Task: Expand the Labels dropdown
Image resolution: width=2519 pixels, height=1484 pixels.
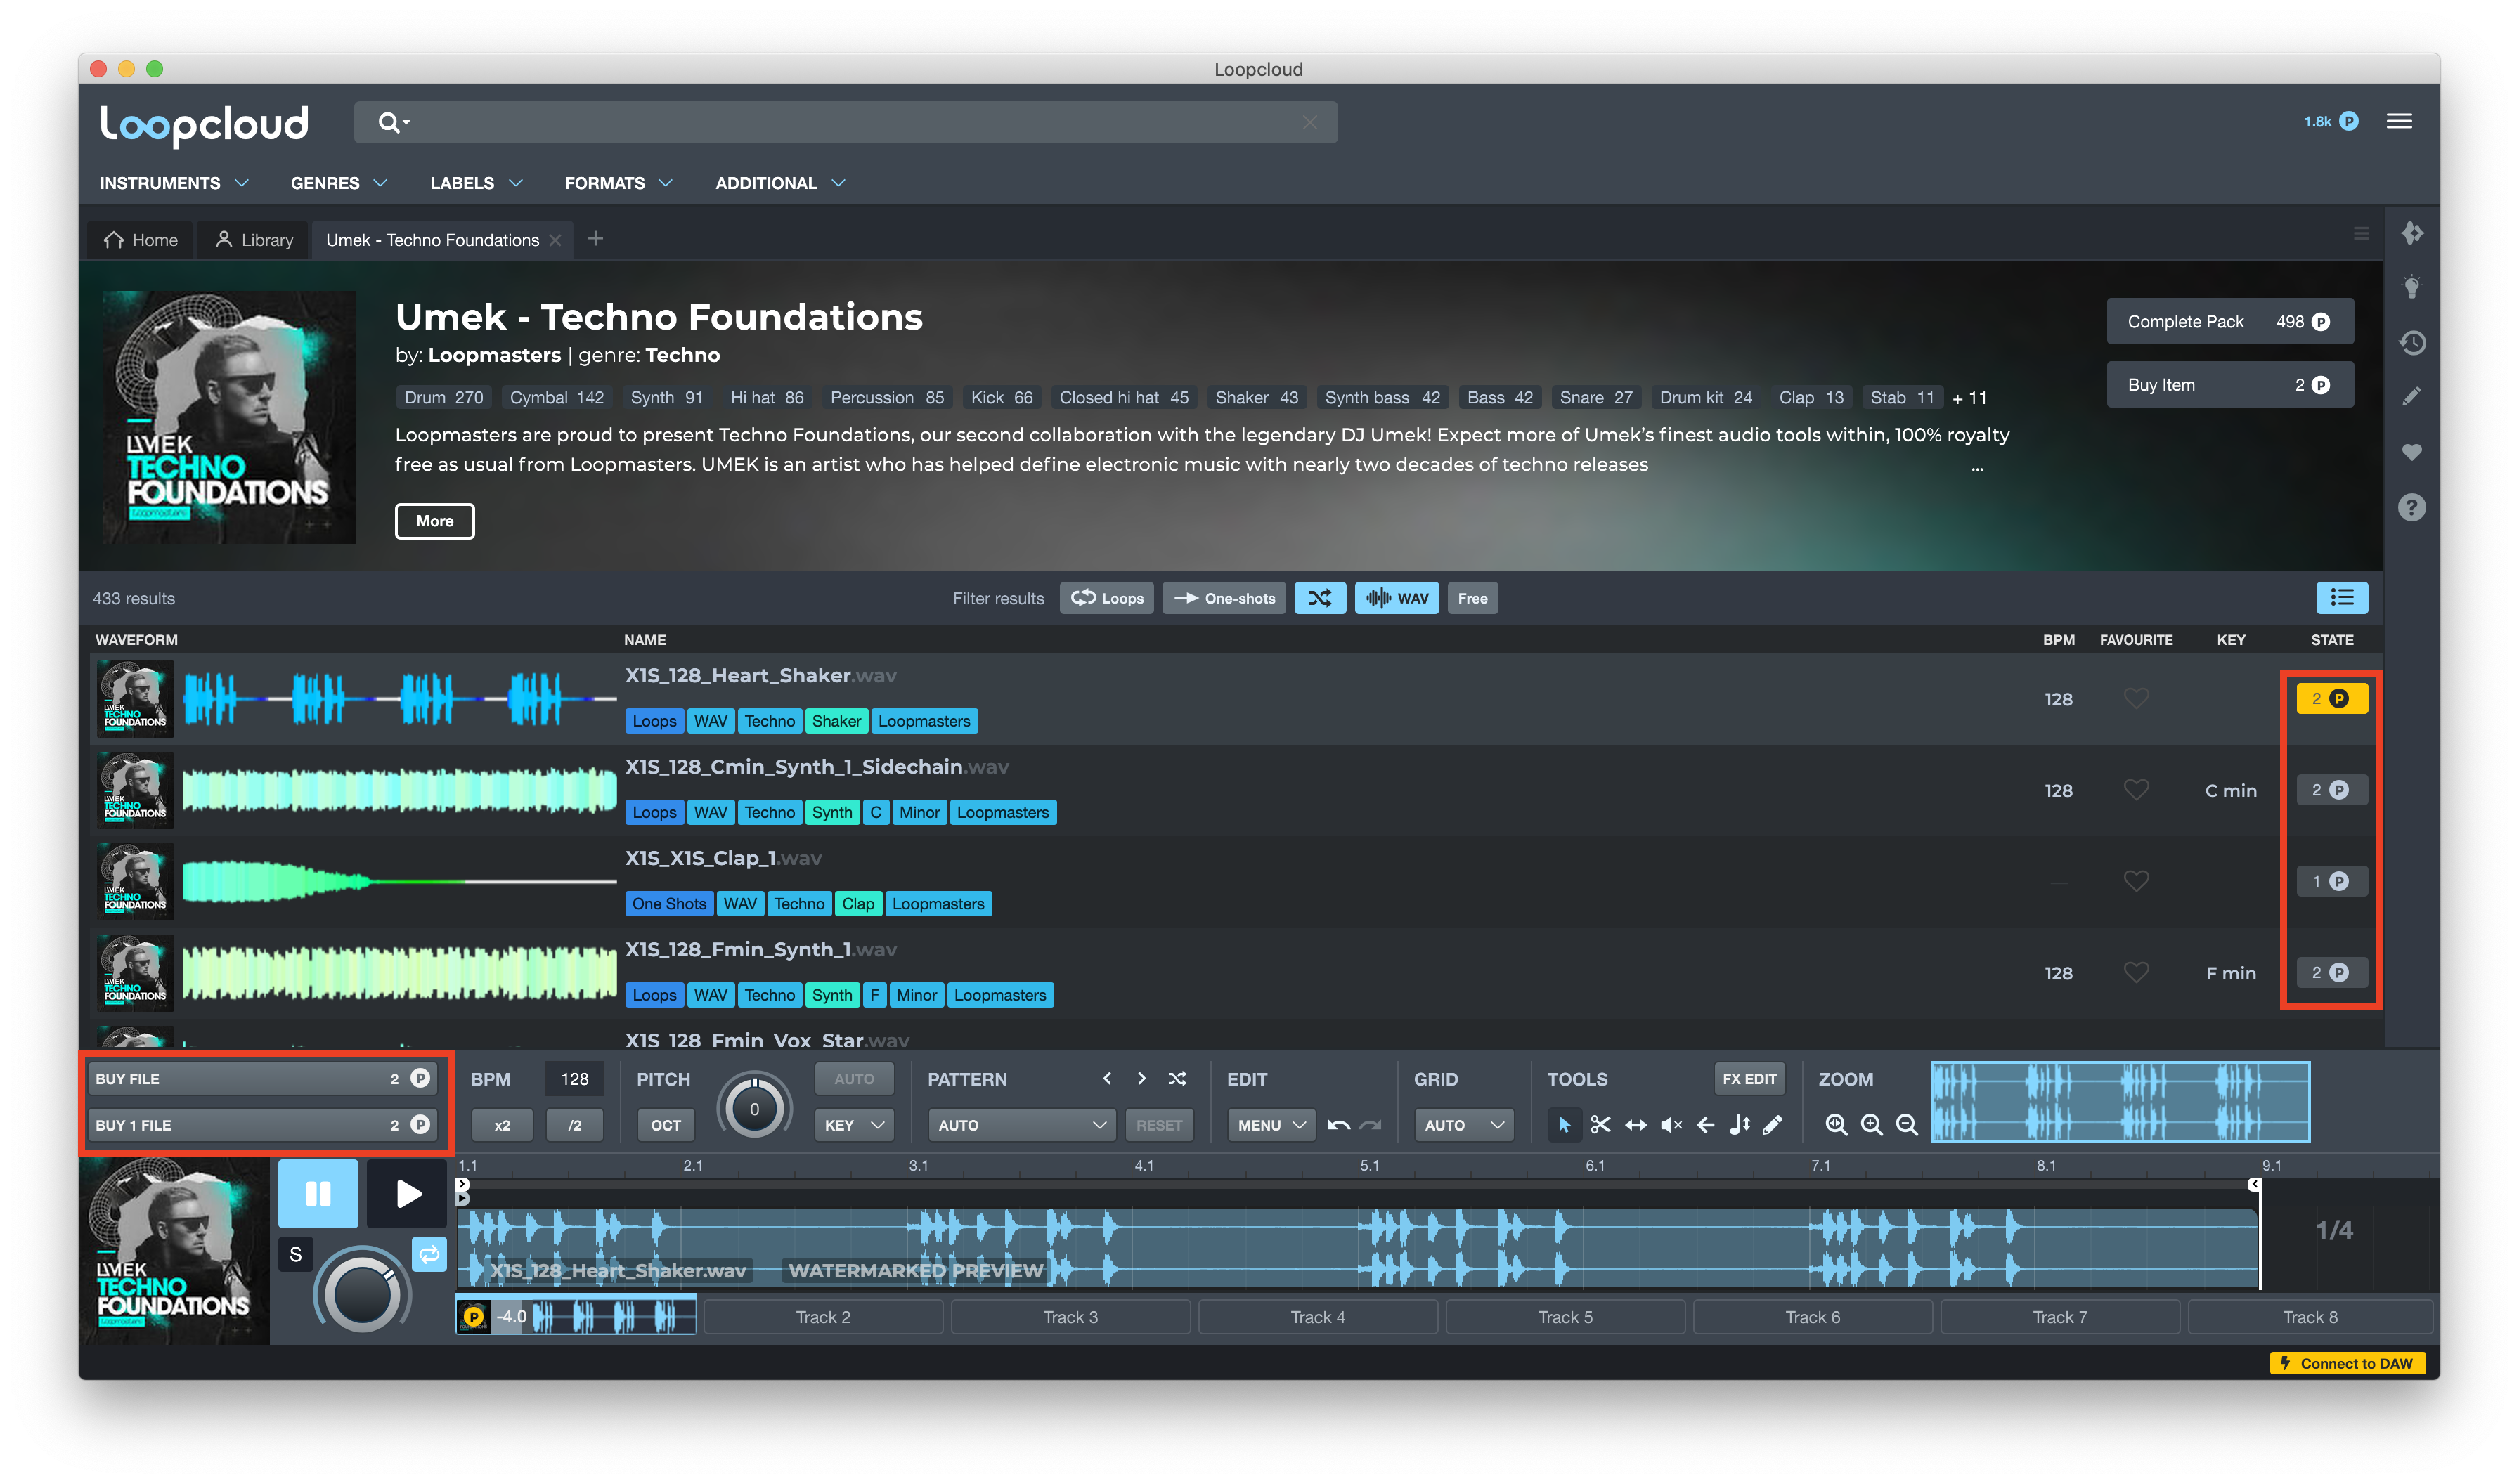Action: (x=476, y=183)
